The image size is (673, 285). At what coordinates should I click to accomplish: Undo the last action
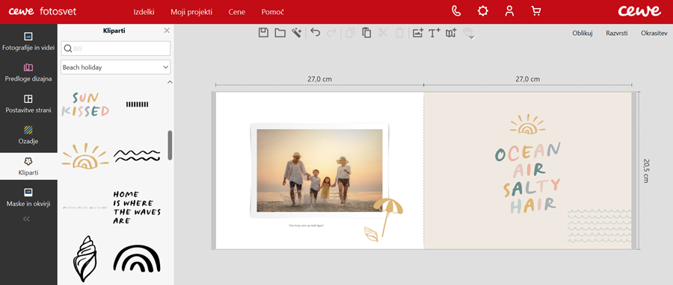tap(316, 33)
